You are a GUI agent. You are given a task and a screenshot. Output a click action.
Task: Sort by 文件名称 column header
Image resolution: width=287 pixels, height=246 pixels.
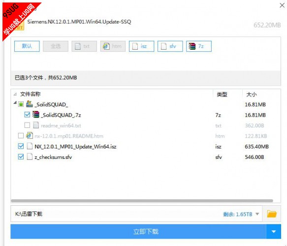tap(30, 94)
